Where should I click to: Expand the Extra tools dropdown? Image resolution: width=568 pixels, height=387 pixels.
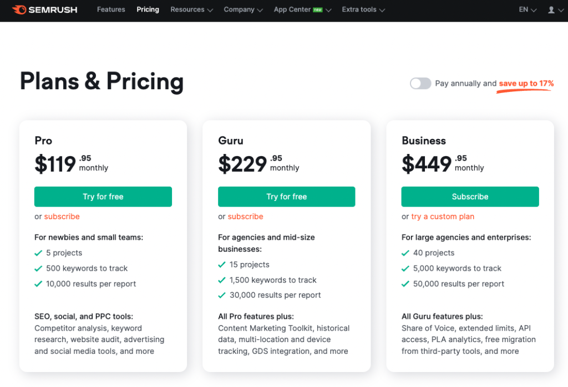363,10
